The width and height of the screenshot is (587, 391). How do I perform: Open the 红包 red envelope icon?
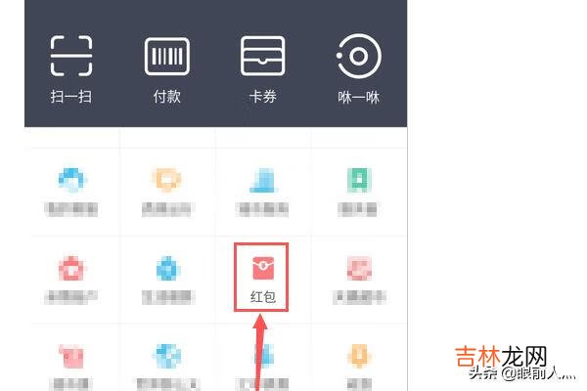coord(263,268)
